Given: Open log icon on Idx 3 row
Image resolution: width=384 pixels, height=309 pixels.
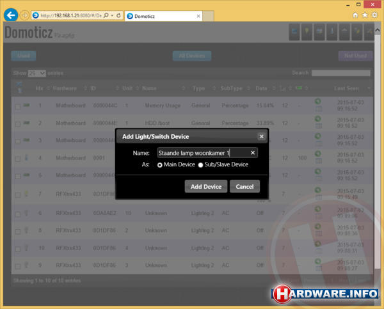Looking at the screenshot, I should click(319, 143).
